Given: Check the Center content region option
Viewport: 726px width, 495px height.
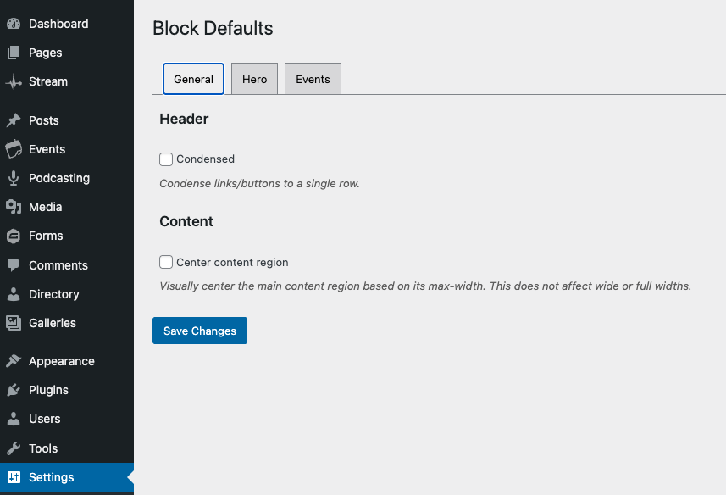Looking at the screenshot, I should 166,263.
